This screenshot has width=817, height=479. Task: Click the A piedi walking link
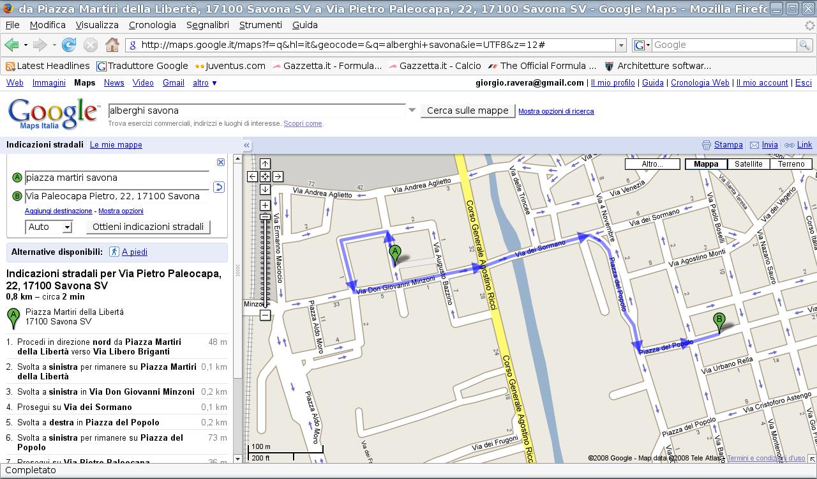tap(134, 252)
